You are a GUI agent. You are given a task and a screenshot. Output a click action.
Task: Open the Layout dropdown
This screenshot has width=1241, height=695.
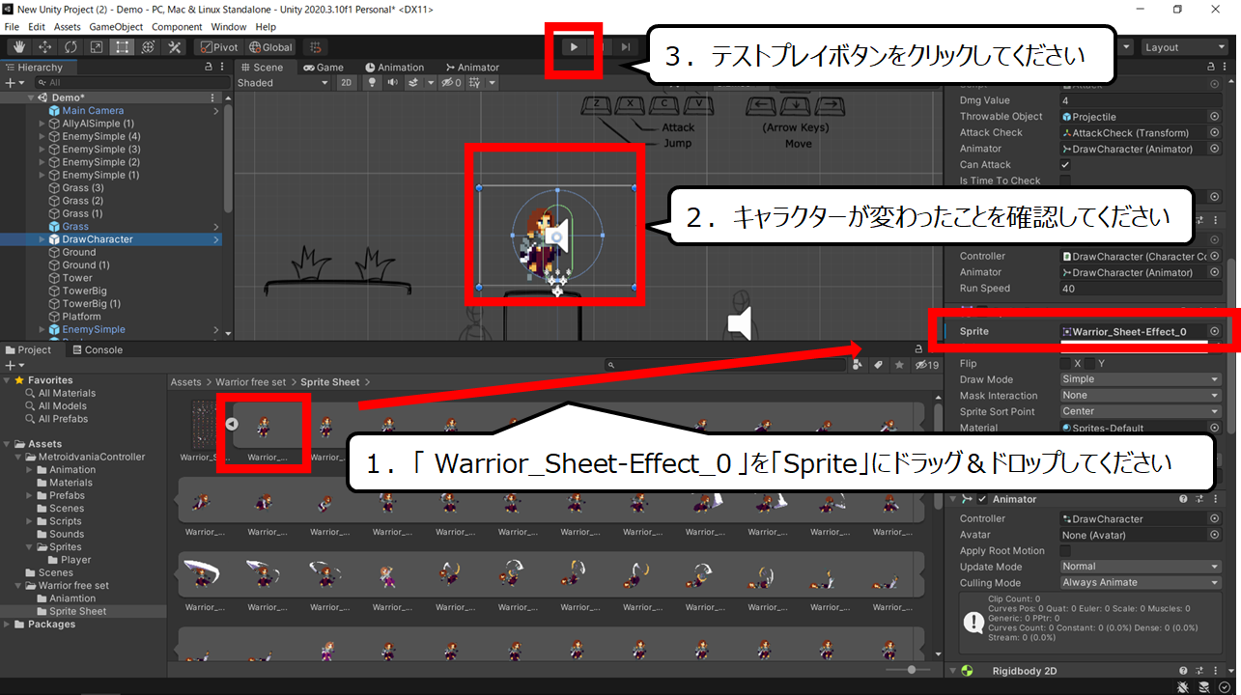coord(1183,46)
